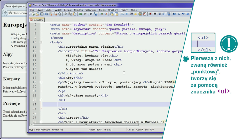Open the User Defined Language icon
The width and height of the screenshot is (248, 139).
pos(136,14)
